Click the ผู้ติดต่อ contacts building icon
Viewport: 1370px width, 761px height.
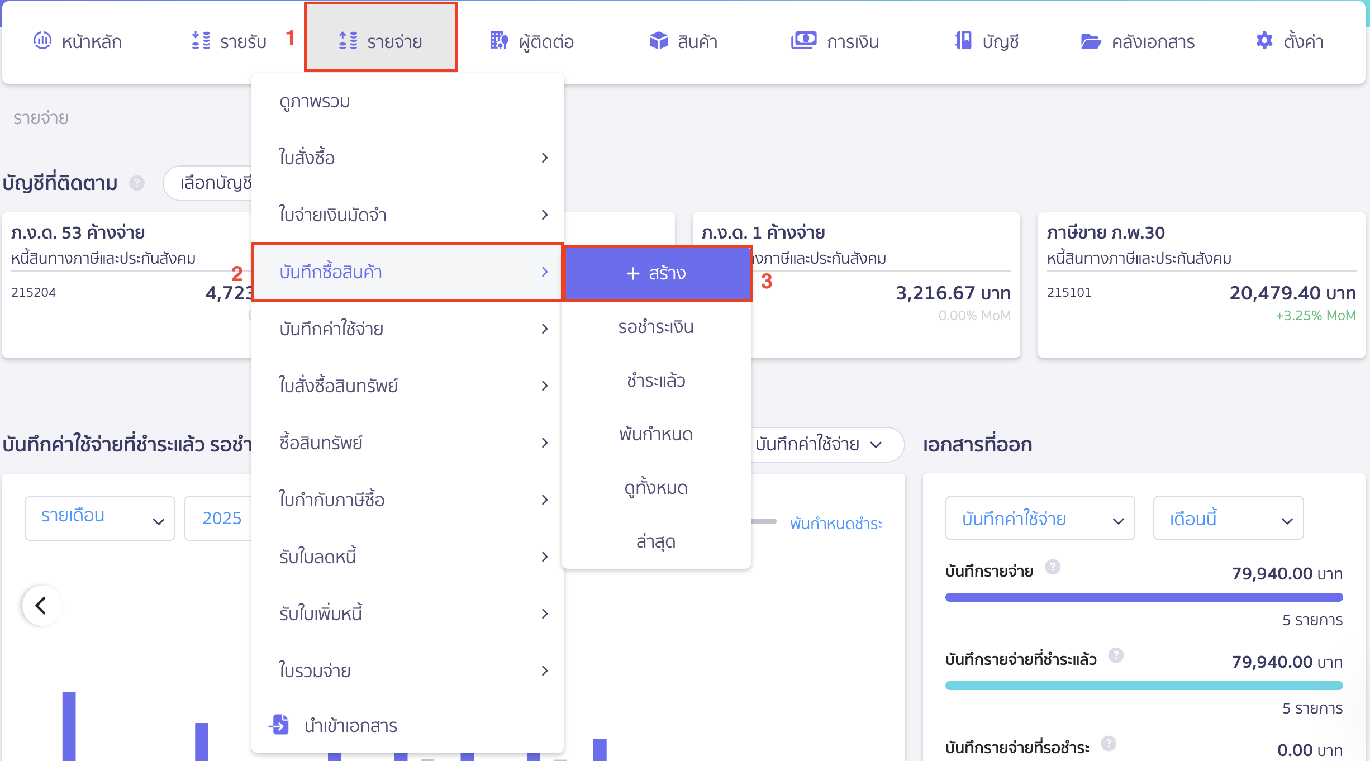pos(499,40)
